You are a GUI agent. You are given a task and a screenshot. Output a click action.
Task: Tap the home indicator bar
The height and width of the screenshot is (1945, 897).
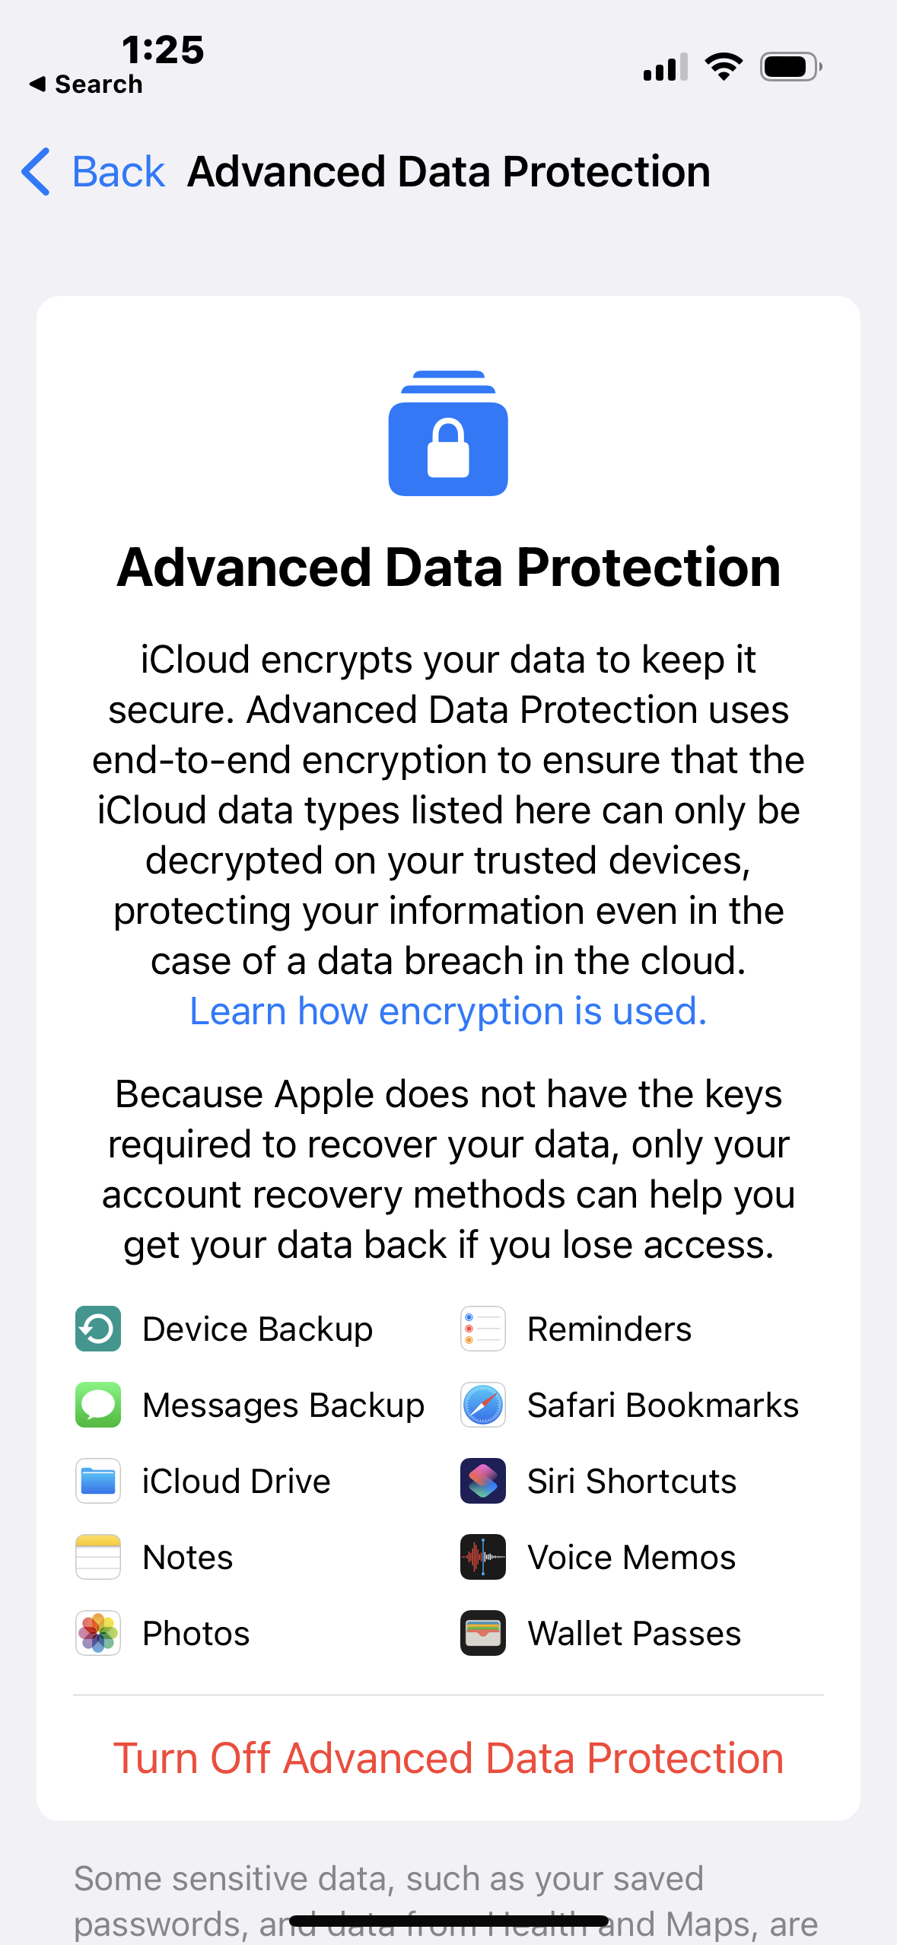click(448, 1922)
